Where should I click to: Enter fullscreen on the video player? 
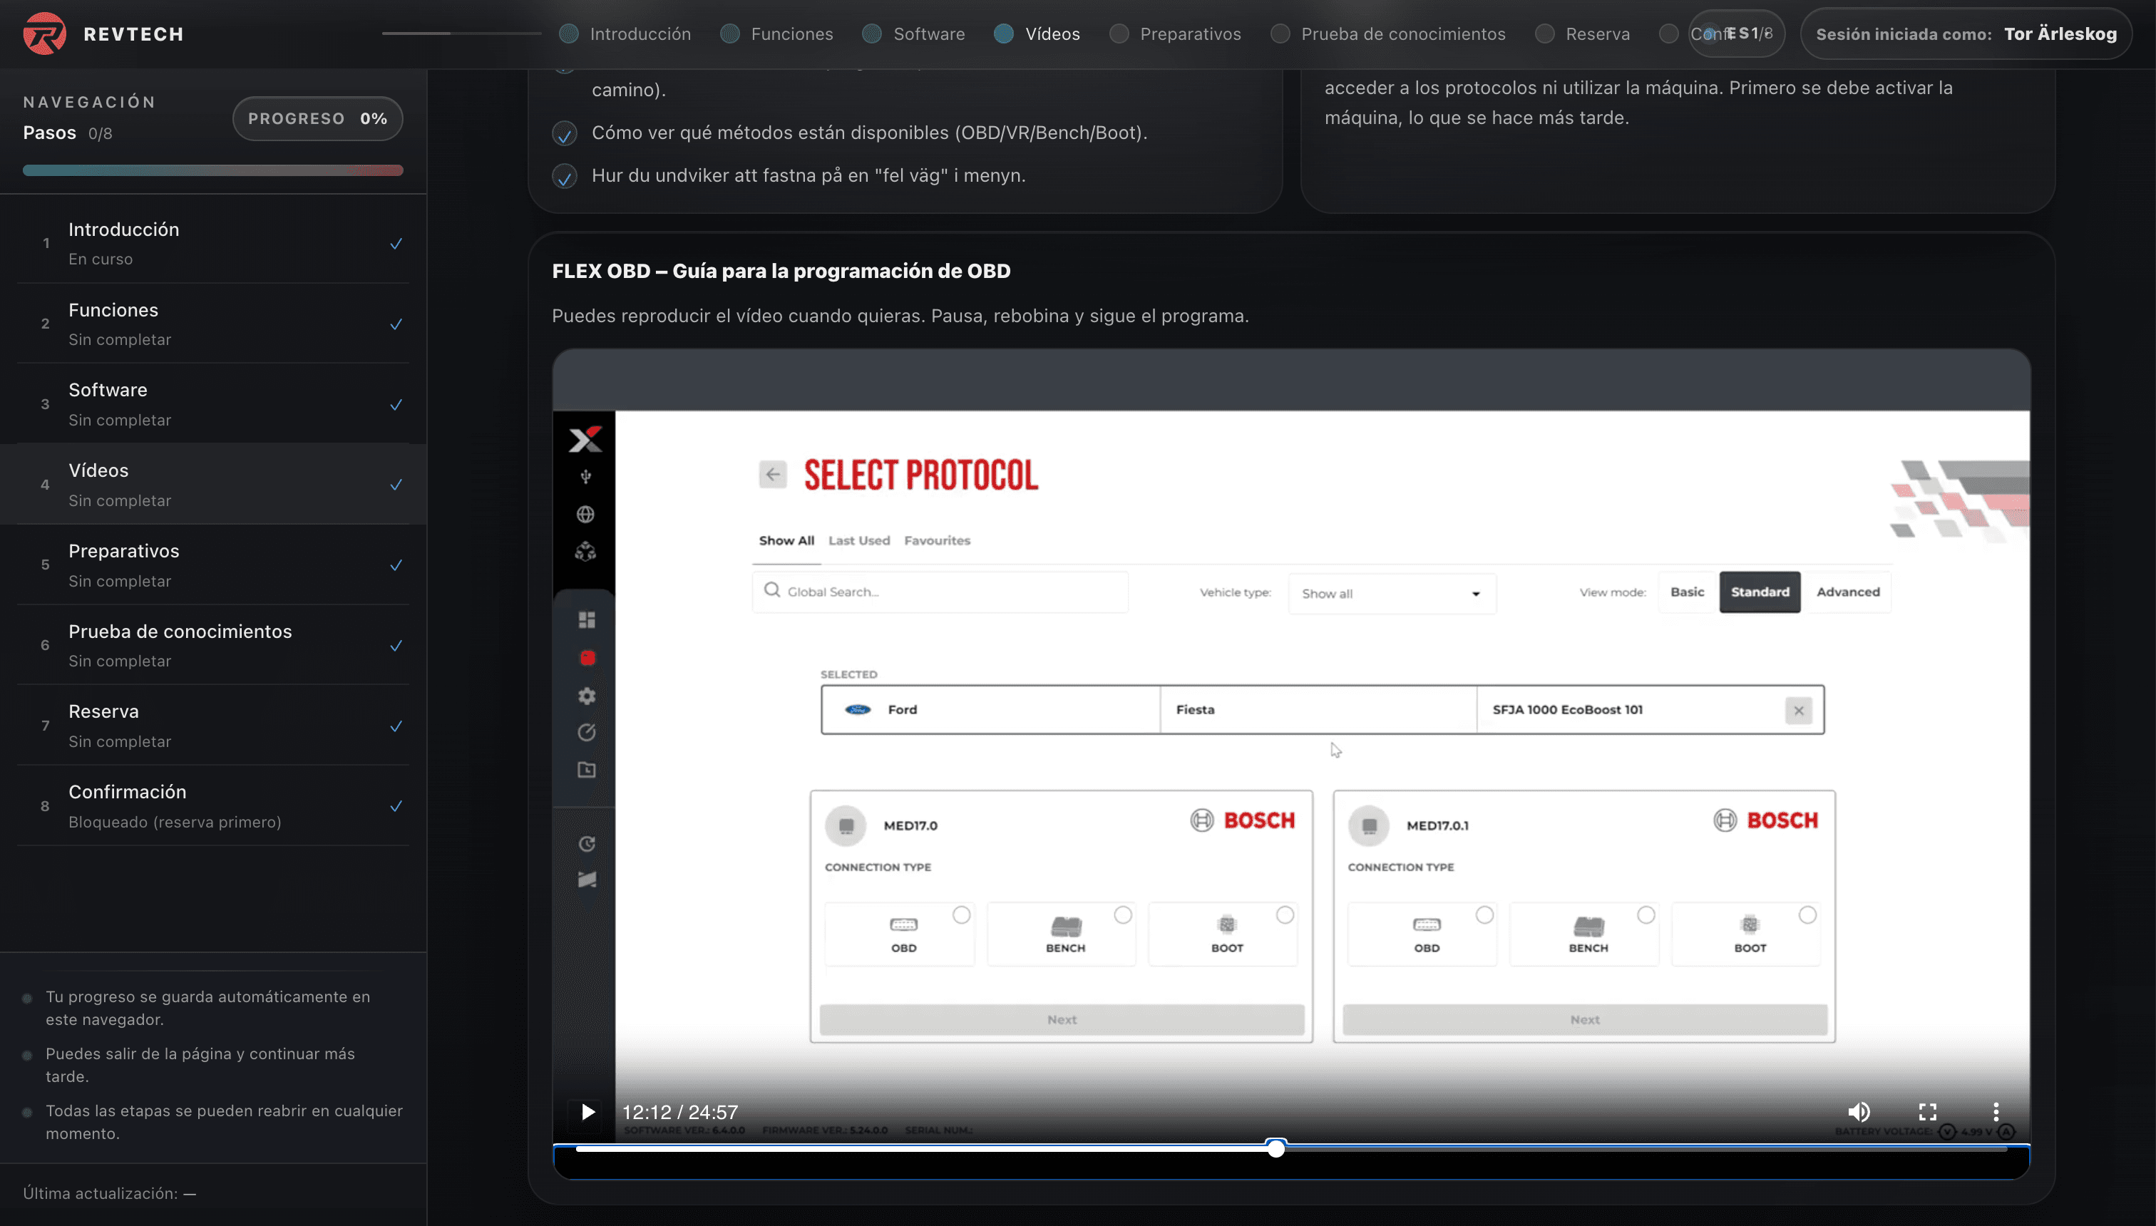tap(1929, 1111)
